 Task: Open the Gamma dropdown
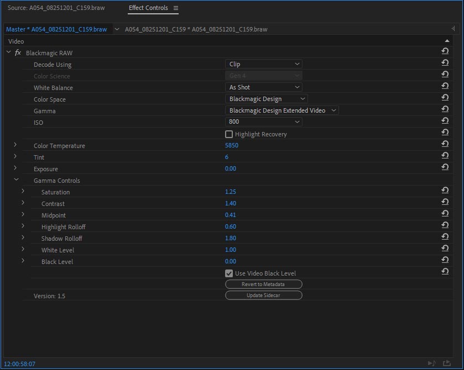coord(282,110)
